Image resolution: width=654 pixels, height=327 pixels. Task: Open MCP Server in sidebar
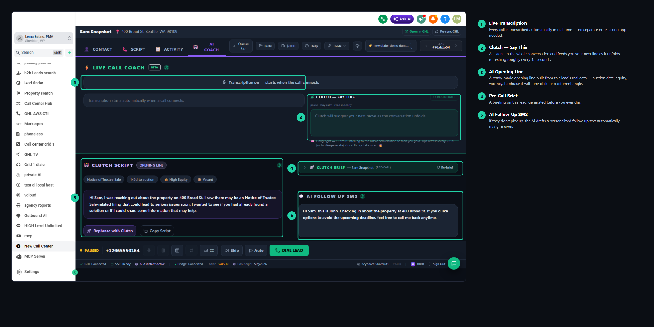tap(35, 256)
